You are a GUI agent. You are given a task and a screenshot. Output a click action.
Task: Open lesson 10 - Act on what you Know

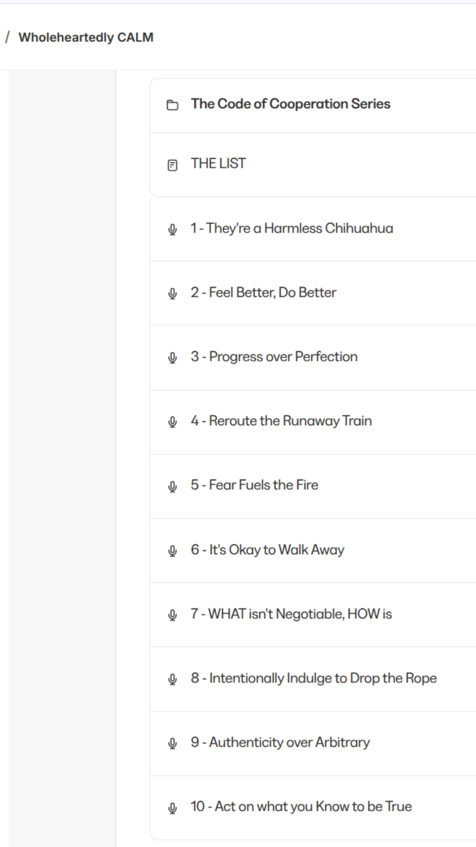coord(301,806)
